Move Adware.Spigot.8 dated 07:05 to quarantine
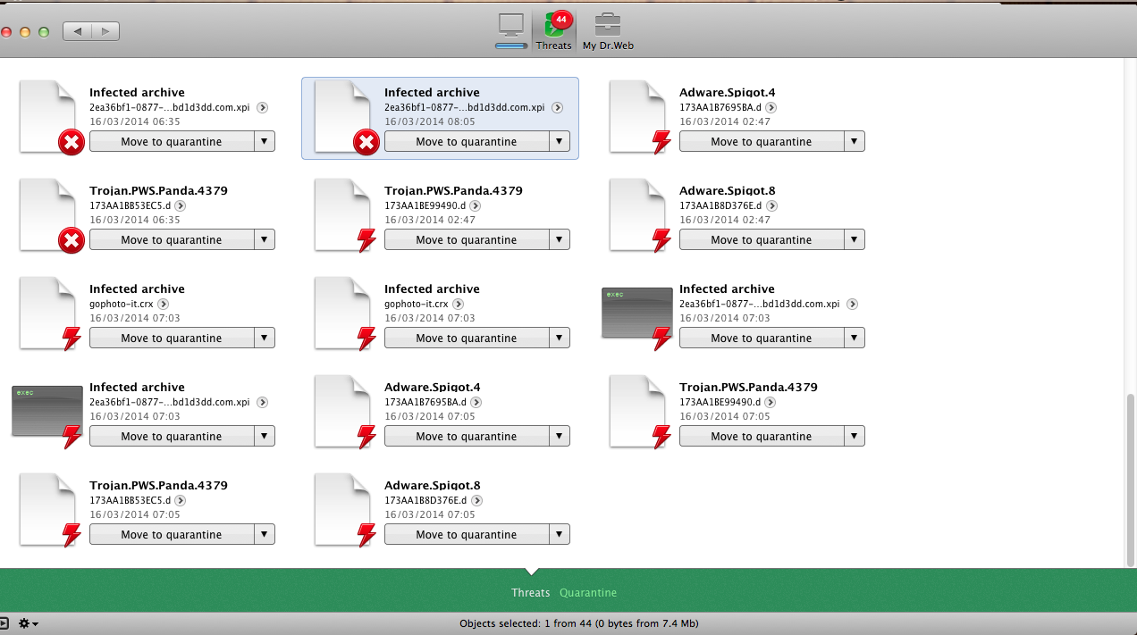Image resolution: width=1137 pixels, height=635 pixels. (467, 534)
